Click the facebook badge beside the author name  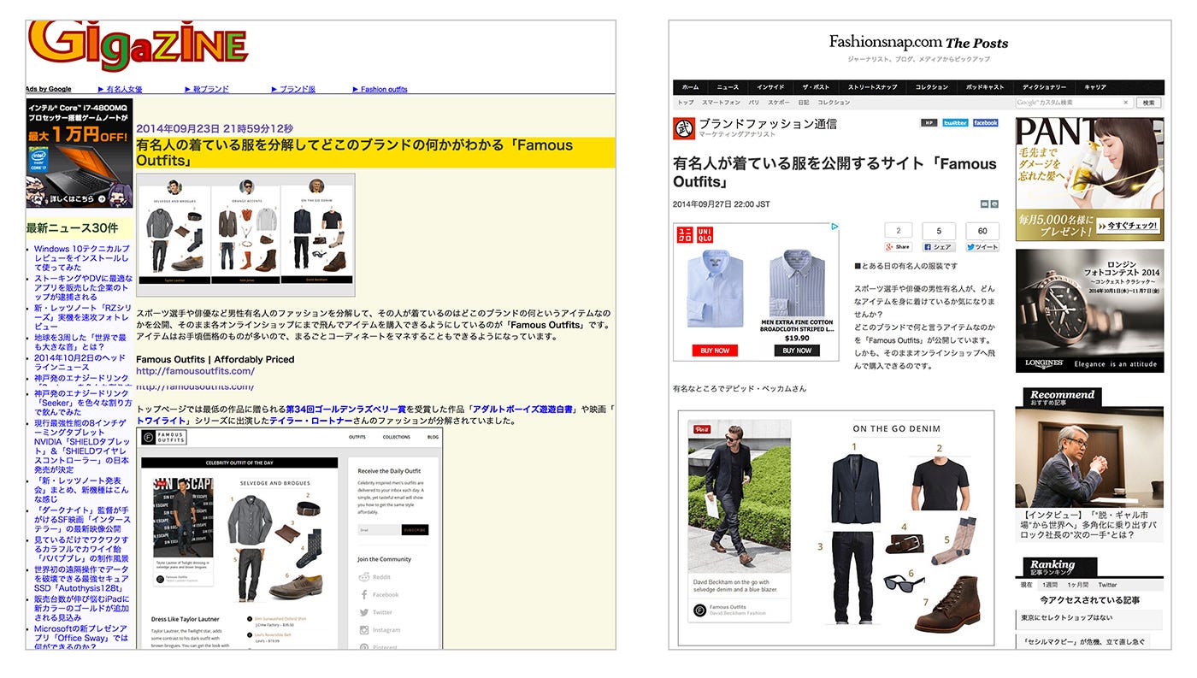click(985, 123)
